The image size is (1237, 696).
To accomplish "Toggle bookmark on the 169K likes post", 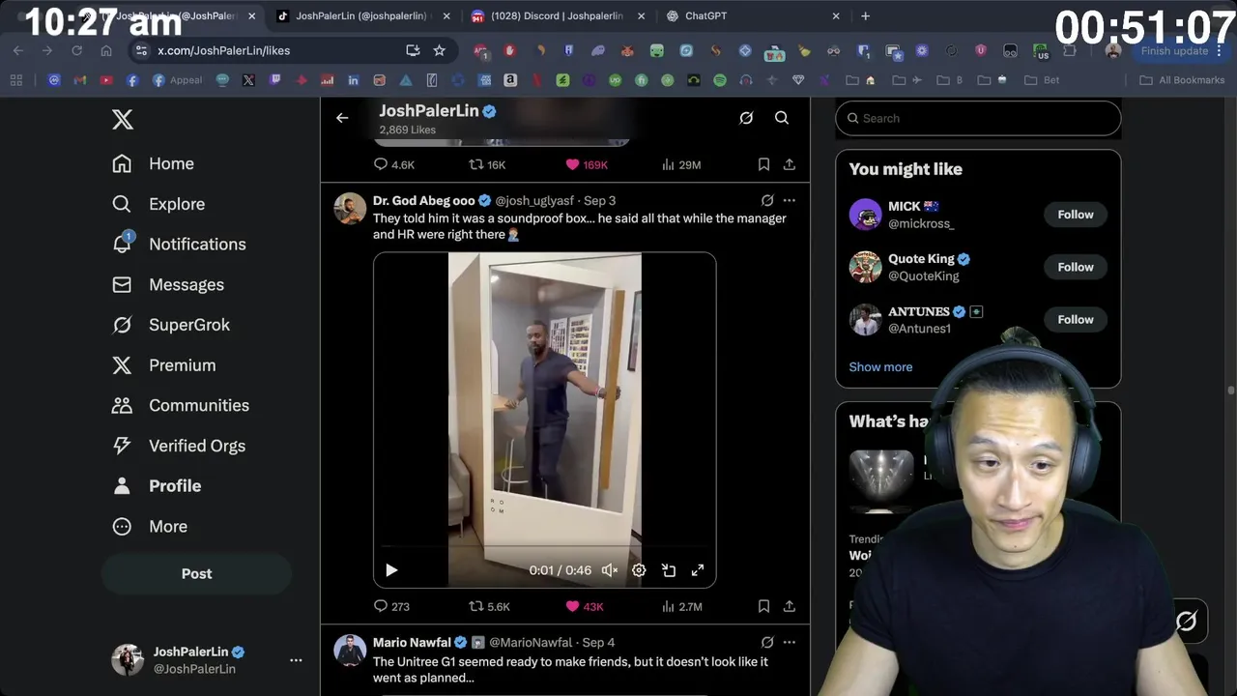I will [763, 164].
